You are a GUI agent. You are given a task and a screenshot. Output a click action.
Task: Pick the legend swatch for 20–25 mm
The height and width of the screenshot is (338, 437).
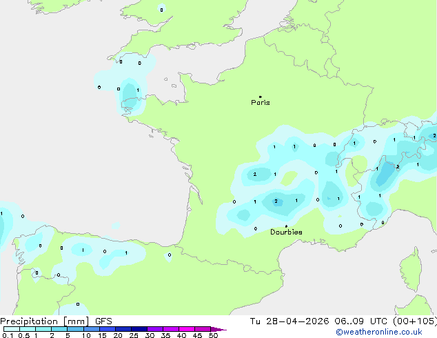[123, 329]
